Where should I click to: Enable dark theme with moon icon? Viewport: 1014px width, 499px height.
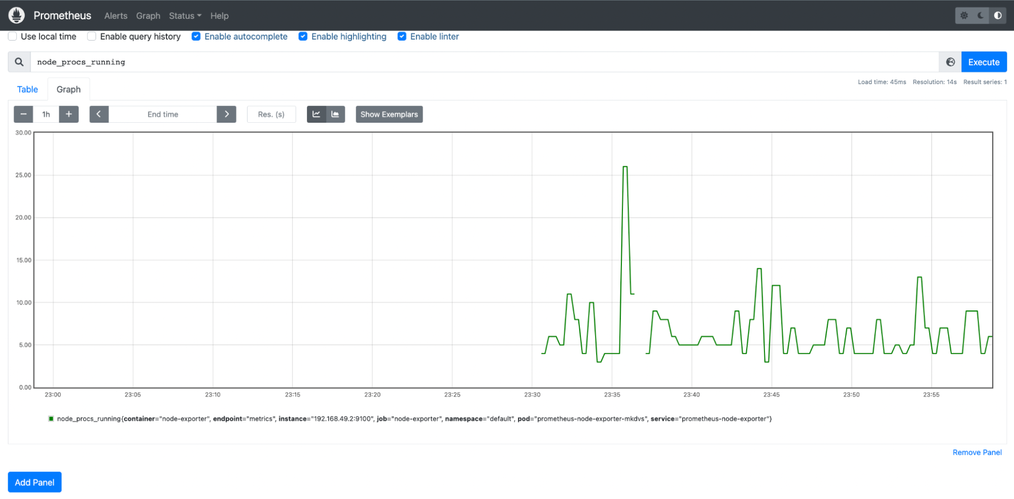[x=980, y=15]
